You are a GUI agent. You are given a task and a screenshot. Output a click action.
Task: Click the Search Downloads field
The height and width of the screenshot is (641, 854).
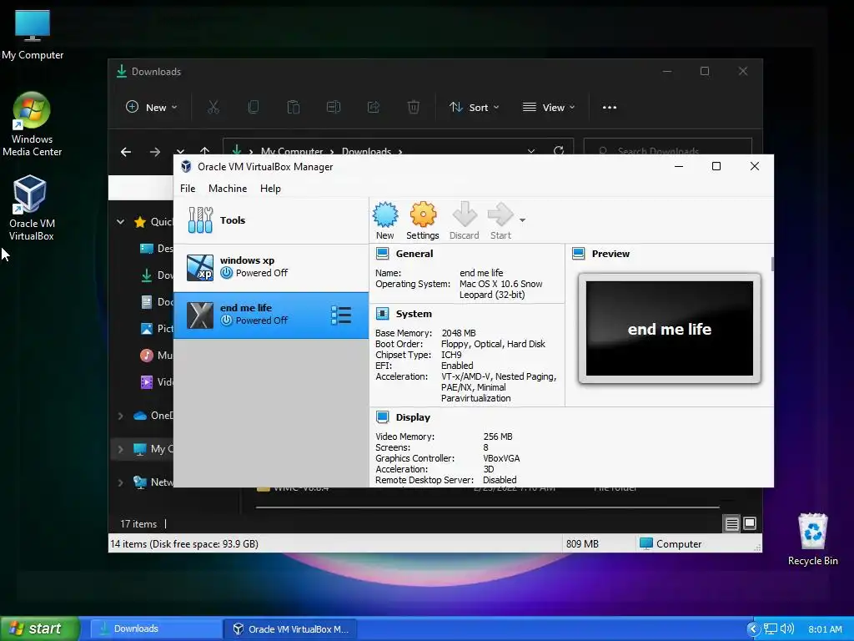point(668,147)
